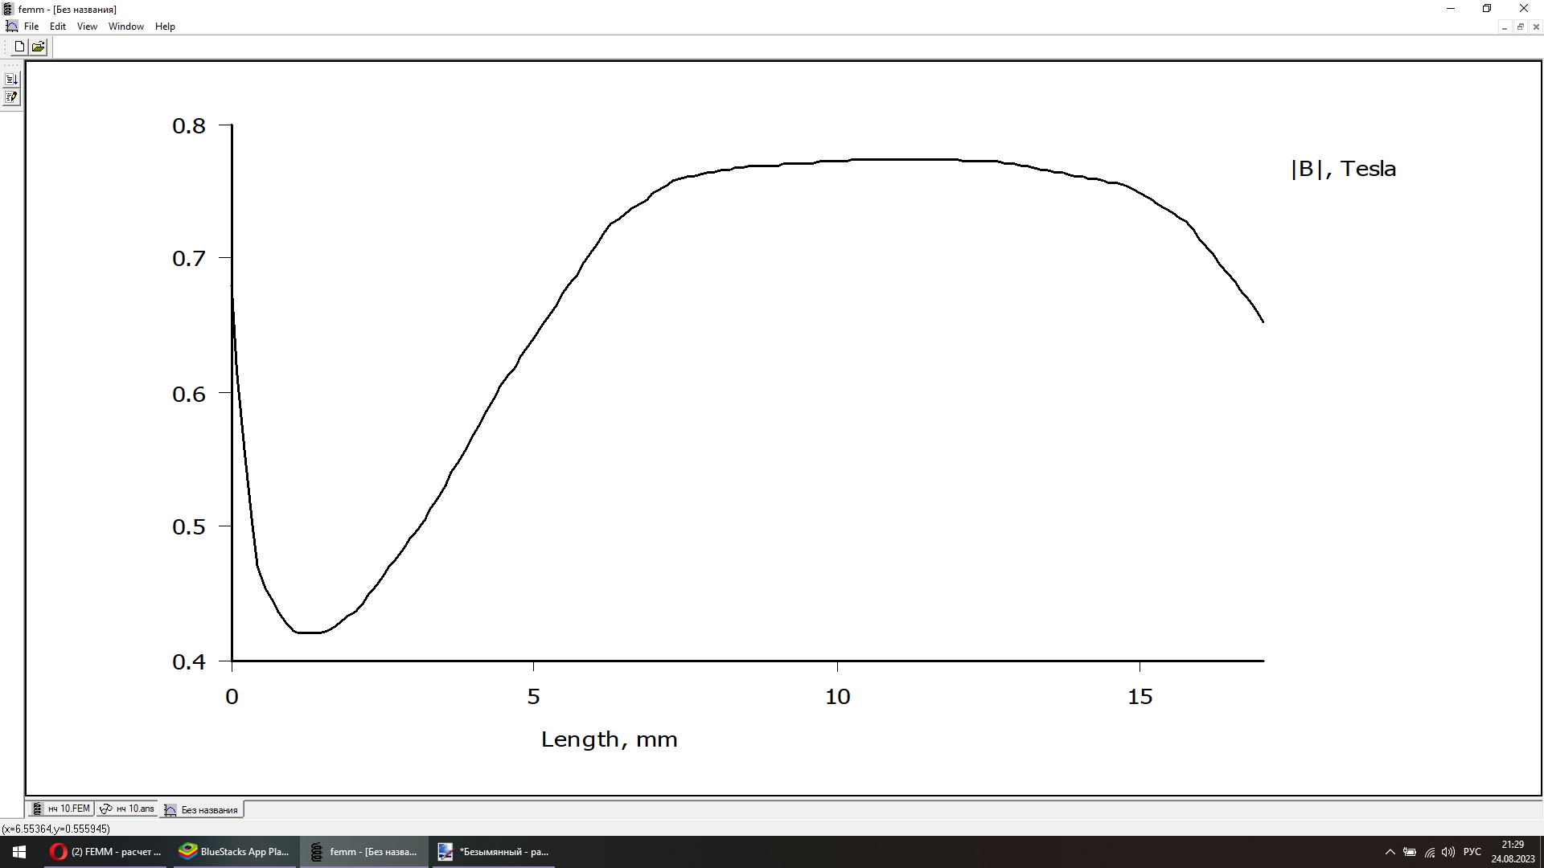Open the Help menu
The width and height of the screenshot is (1544, 868).
click(x=165, y=27)
